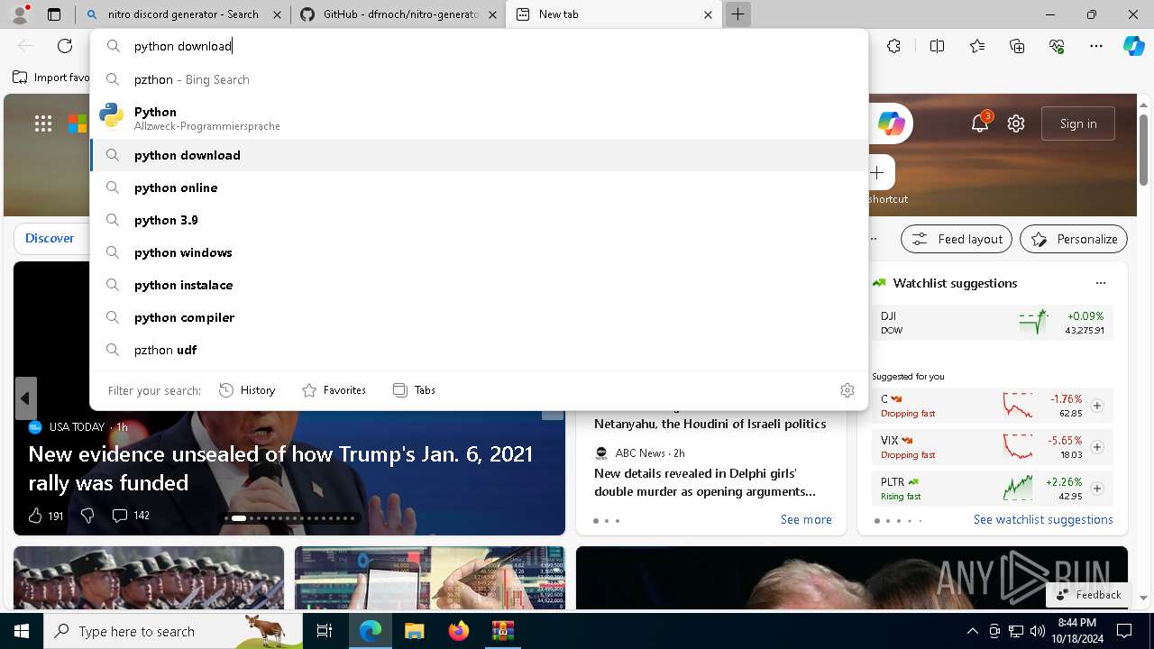Select 'python download' suggestion
The height and width of the screenshot is (649, 1154).
(x=479, y=155)
